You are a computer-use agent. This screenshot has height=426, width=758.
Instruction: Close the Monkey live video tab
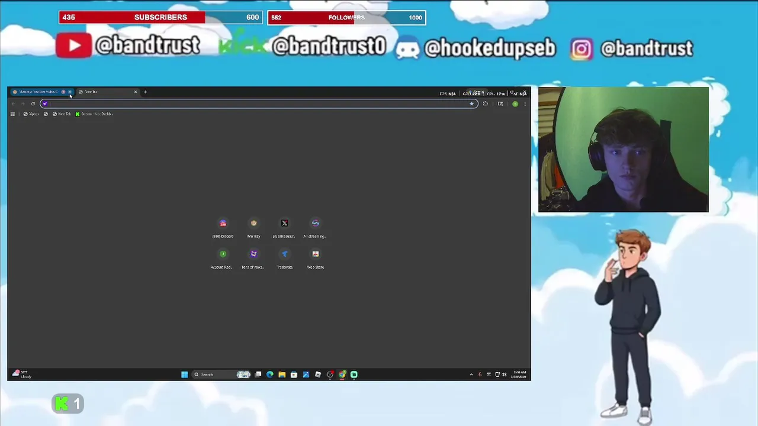(70, 92)
